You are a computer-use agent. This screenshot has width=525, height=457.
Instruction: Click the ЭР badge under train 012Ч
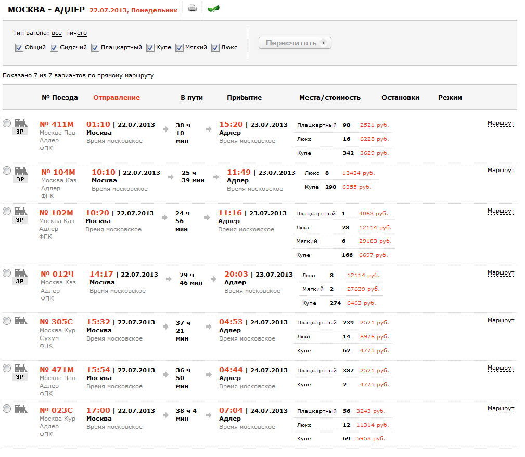coord(20,281)
